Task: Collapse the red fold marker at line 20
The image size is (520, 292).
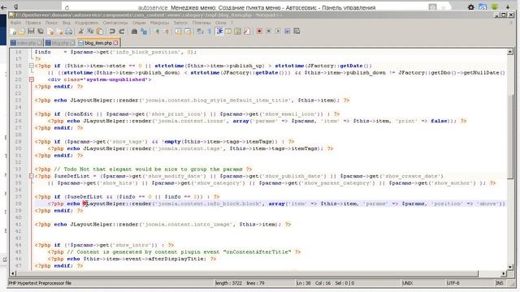Action: click(32, 79)
